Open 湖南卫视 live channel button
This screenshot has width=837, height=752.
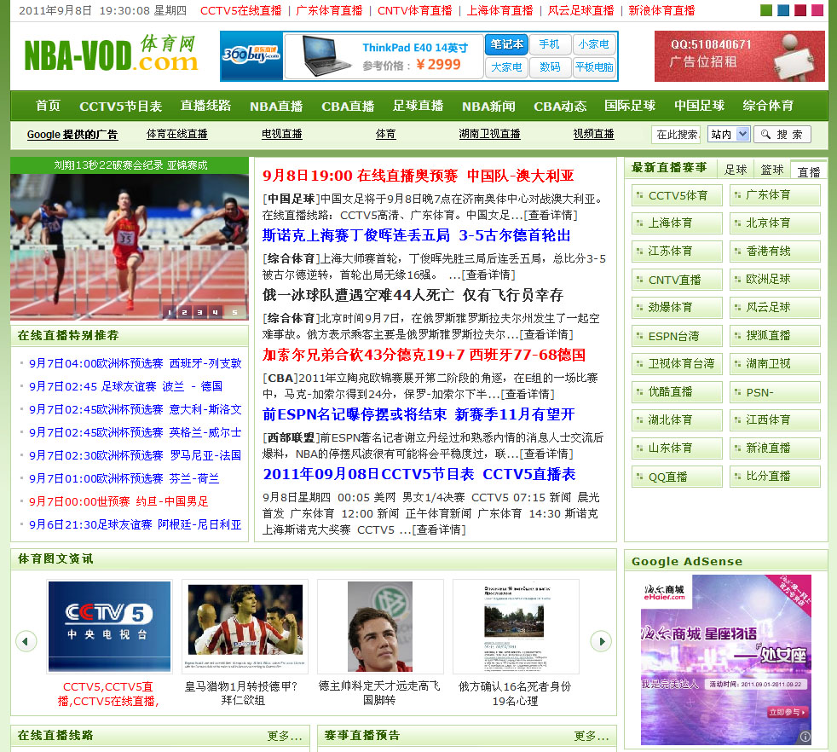pyautogui.click(x=775, y=364)
